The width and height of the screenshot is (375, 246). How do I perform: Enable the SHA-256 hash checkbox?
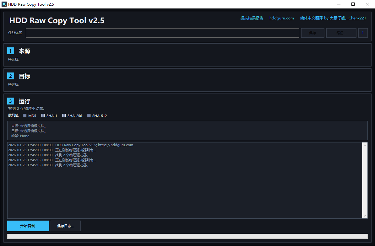click(64, 115)
